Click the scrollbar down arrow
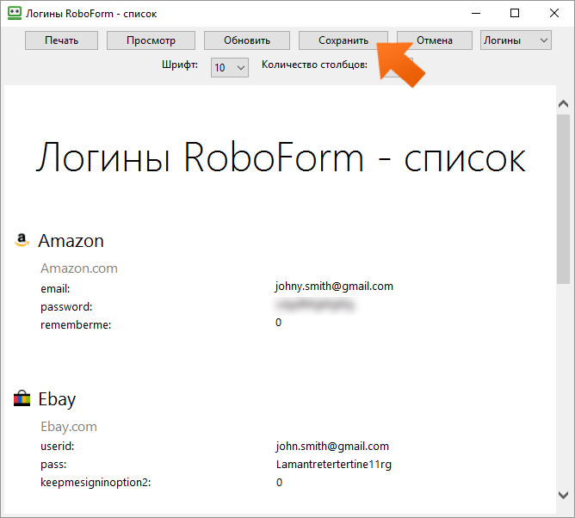 click(x=563, y=495)
